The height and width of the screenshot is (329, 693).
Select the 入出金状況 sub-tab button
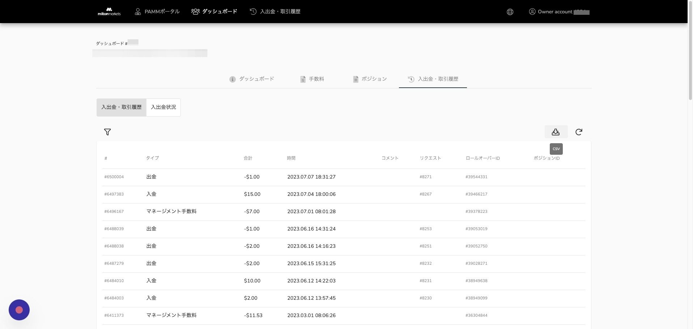click(163, 107)
